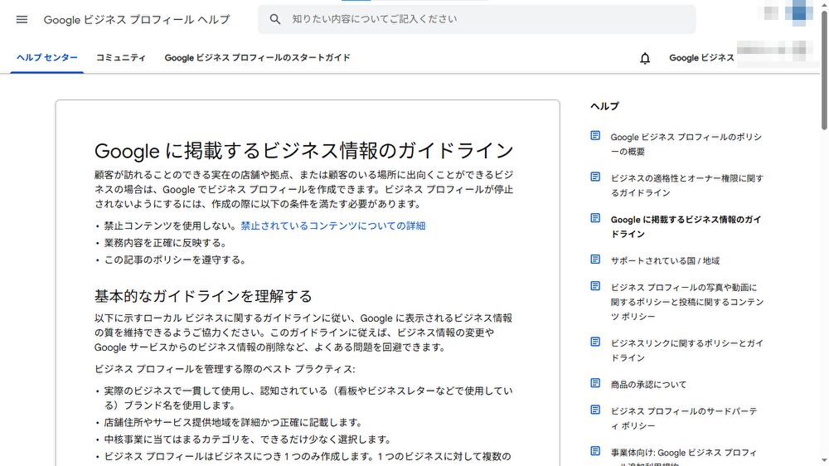Open 写真や動画に関するポリシー sidebar article

click(x=687, y=302)
